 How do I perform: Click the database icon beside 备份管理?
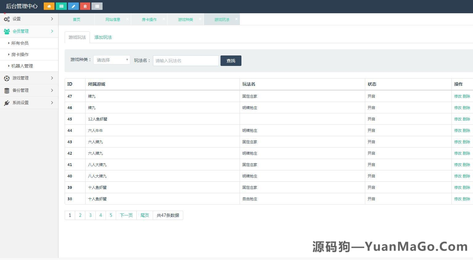coord(7,90)
